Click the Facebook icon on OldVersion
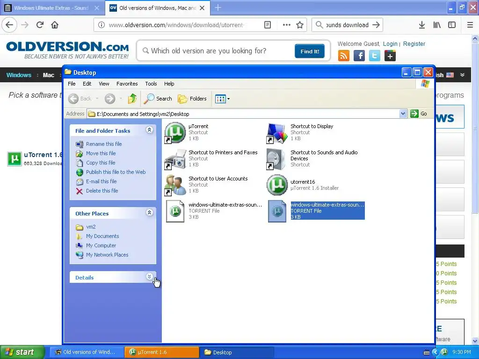 pyautogui.click(x=359, y=56)
